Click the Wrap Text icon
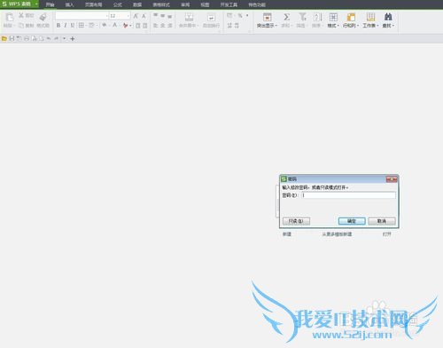Screen dimensions: 443x348 click(211, 18)
